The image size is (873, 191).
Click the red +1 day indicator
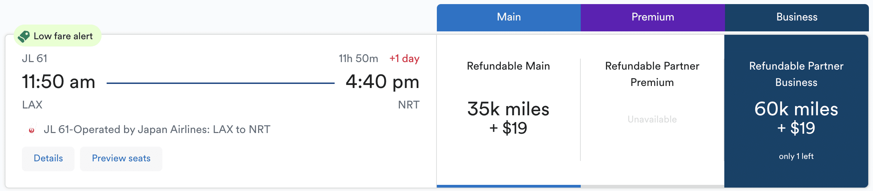(404, 59)
